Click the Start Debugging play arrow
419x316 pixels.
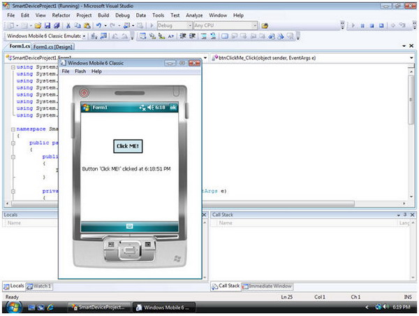152,25
